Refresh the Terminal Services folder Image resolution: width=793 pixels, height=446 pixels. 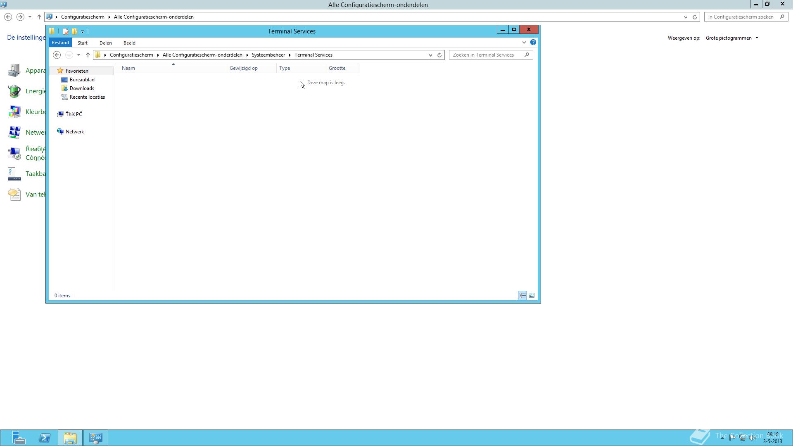pyautogui.click(x=439, y=55)
